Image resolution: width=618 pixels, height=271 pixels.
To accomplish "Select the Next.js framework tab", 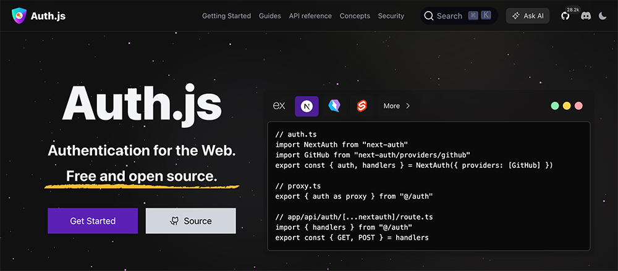I will pyautogui.click(x=307, y=106).
